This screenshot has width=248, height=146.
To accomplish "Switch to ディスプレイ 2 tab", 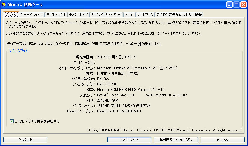I will click(x=79, y=15).
